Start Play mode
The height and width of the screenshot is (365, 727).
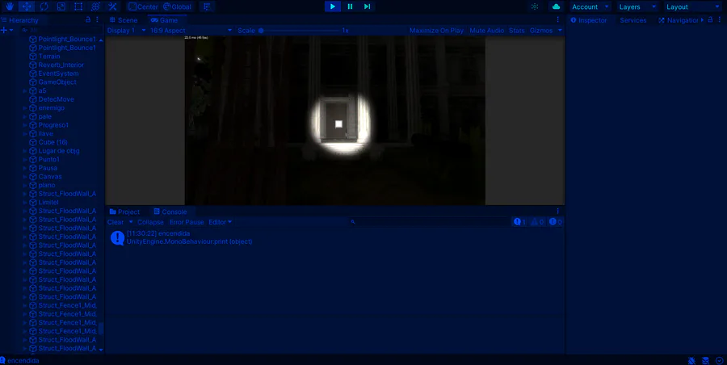[333, 6]
